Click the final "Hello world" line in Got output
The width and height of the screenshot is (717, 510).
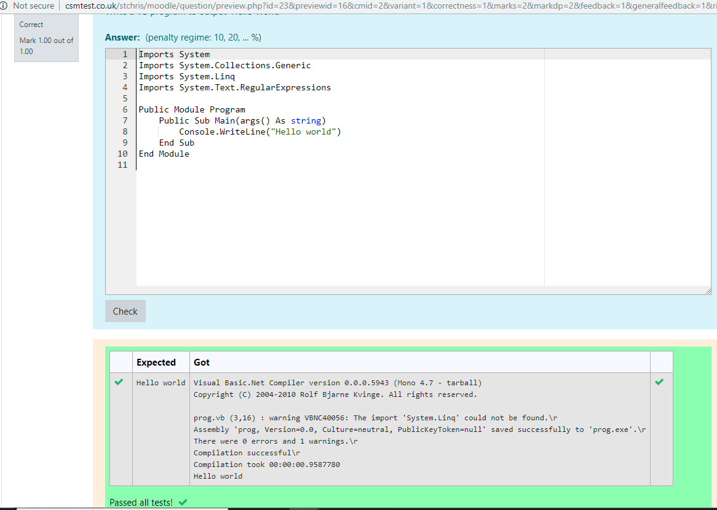[x=218, y=476]
